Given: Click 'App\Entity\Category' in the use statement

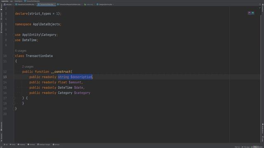Looking at the screenshot, I should tap(39, 35).
